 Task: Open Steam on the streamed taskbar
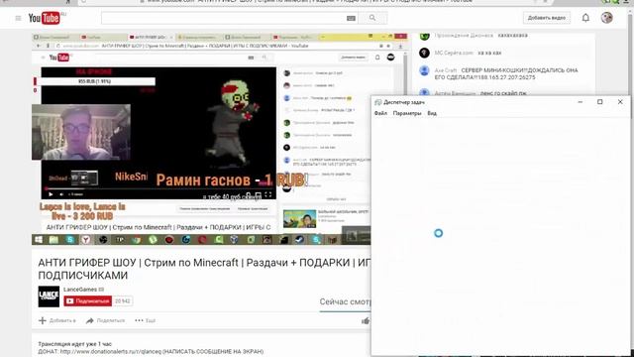pyautogui.click(x=299, y=240)
